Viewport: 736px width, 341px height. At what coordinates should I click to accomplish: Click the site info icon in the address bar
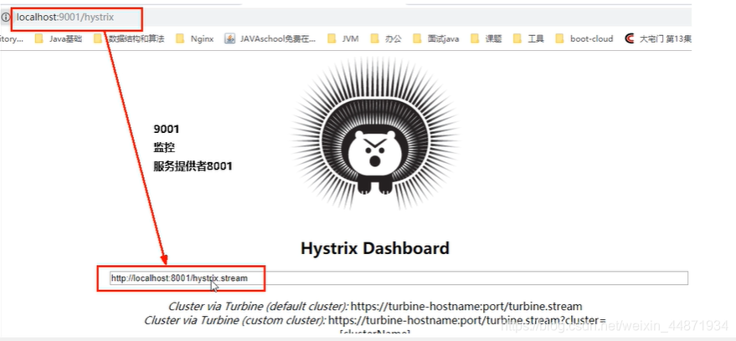tap(5, 18)
